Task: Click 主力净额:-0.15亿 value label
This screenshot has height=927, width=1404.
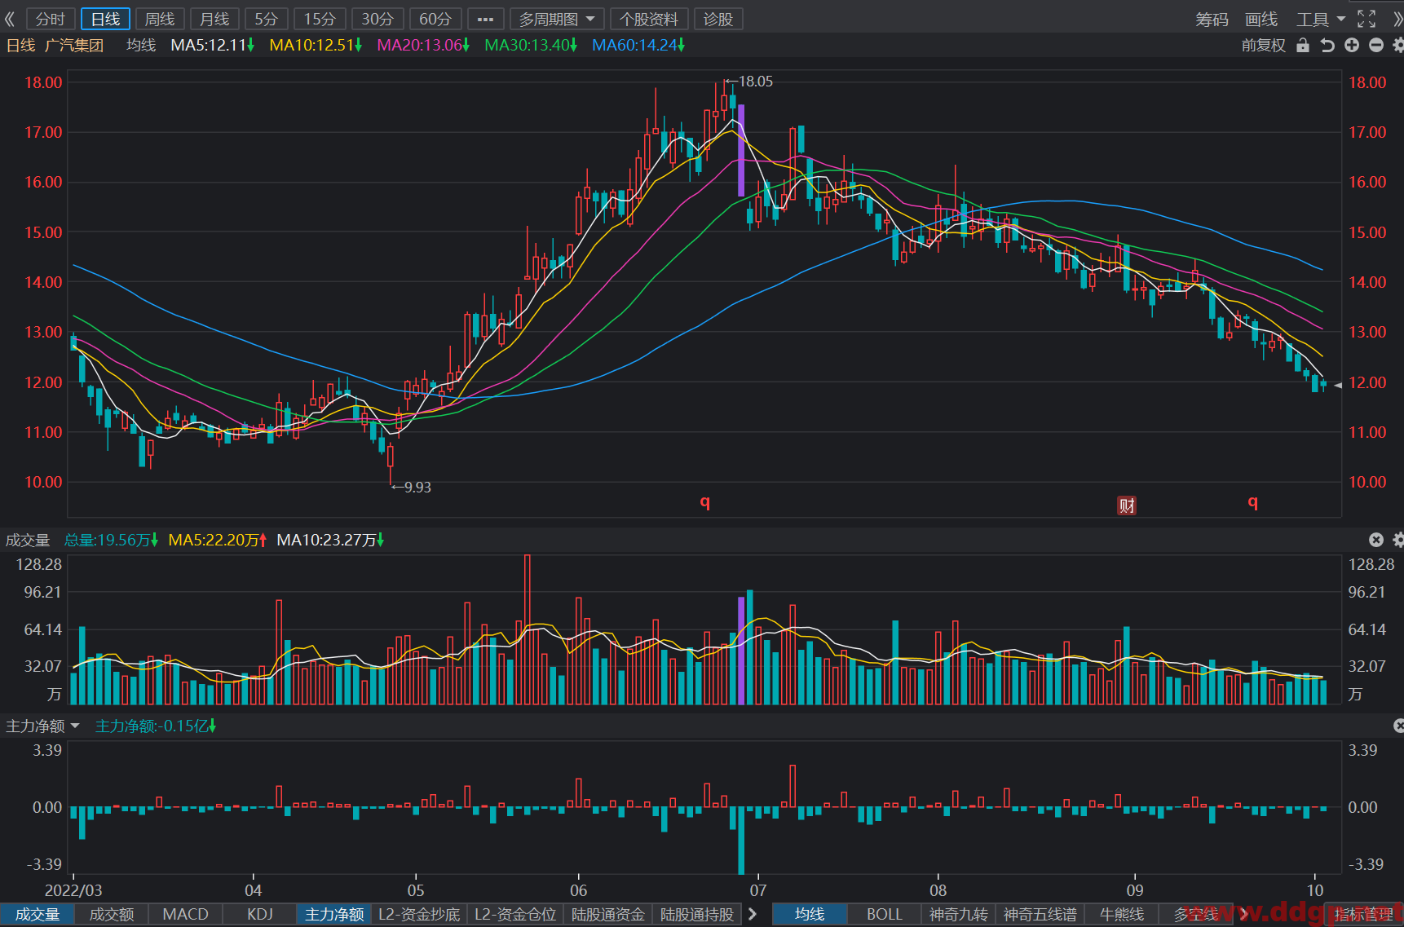Action: (x=156, y=726)
